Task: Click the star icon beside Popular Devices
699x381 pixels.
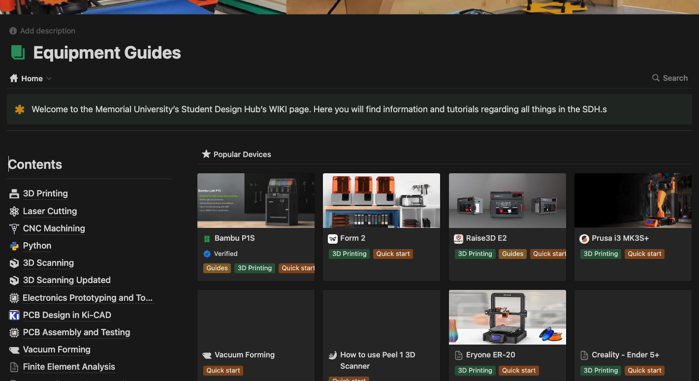Action: tap(206, 154)
